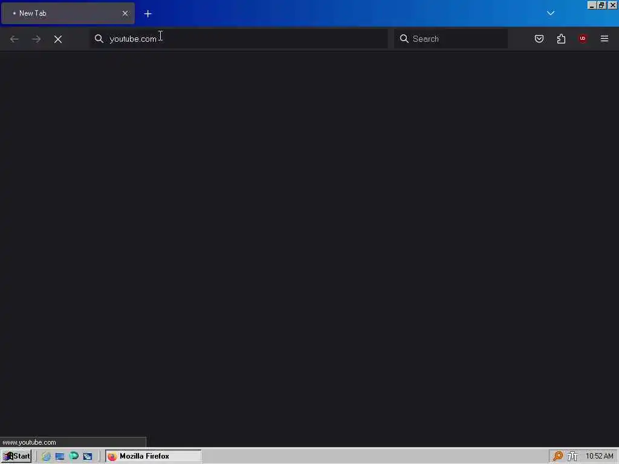Close the New Tab tab

[x=125, y=13]
